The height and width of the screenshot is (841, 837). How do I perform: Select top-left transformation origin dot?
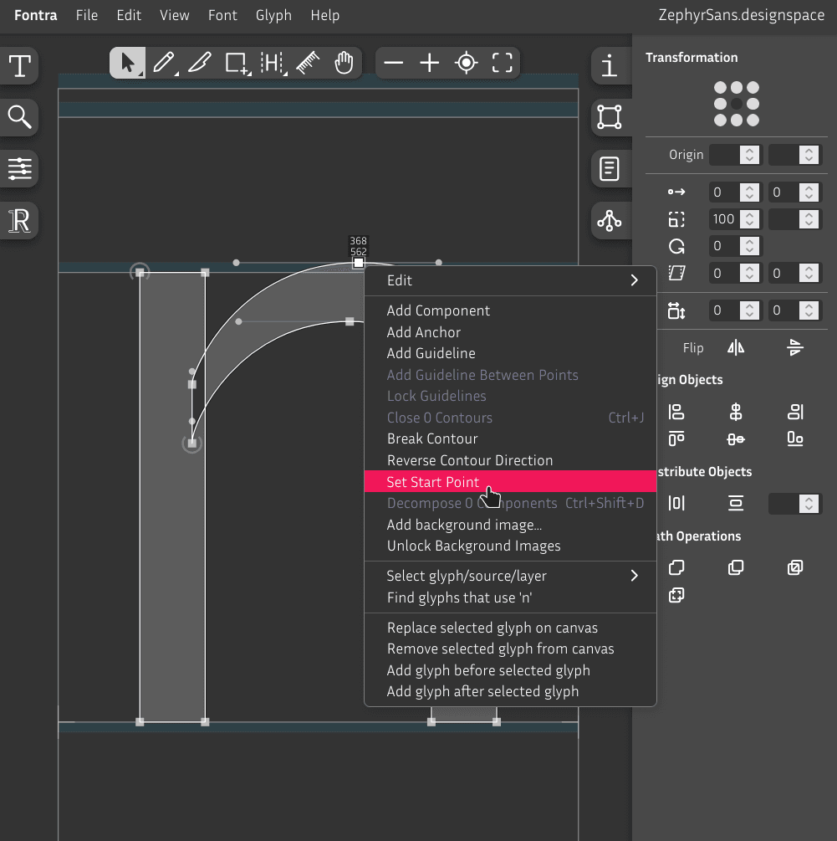click(720, 88)
